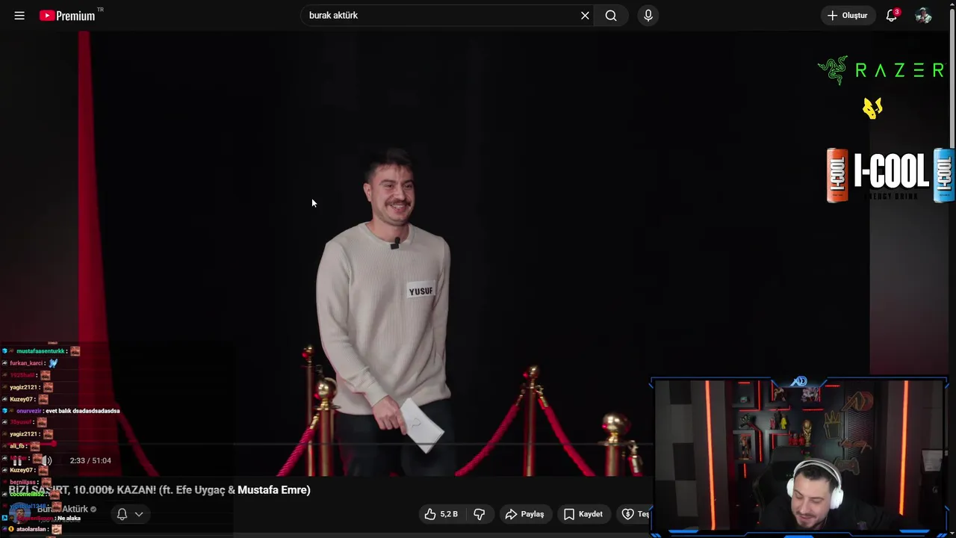Open the YouTube hamburger guide menu

pyautogui.click(x=19, y=15)
